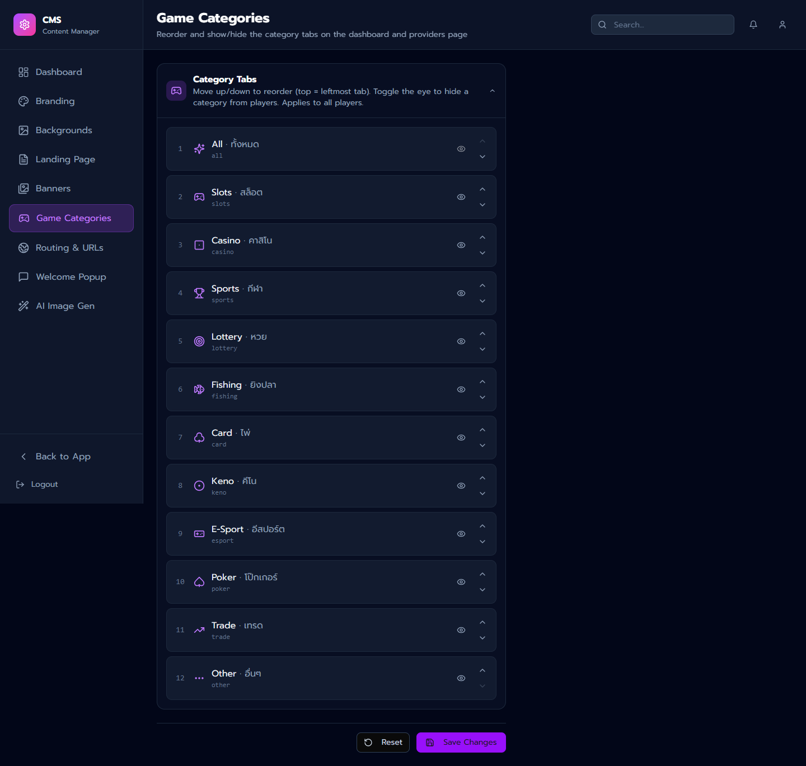This screenshot has height=766, width=806.
Task: Click the dice icon in Casino row
Action: tap(199, 245)
